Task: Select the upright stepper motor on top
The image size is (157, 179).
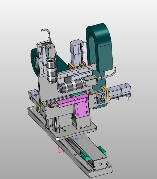Action: pyautogui.click(x=76, y=53)
